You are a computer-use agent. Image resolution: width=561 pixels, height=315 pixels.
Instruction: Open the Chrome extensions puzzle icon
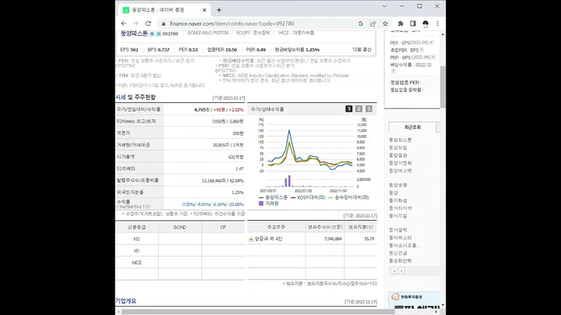[400, 23]
